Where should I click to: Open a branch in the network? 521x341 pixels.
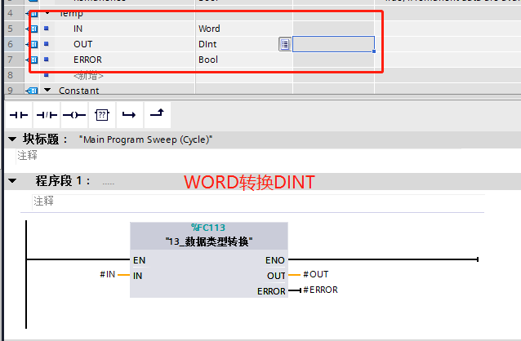pos(129,115)
